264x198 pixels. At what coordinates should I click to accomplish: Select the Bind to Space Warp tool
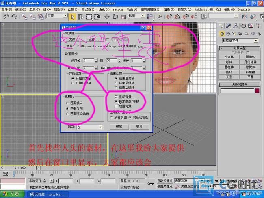(x=41, y=17)
